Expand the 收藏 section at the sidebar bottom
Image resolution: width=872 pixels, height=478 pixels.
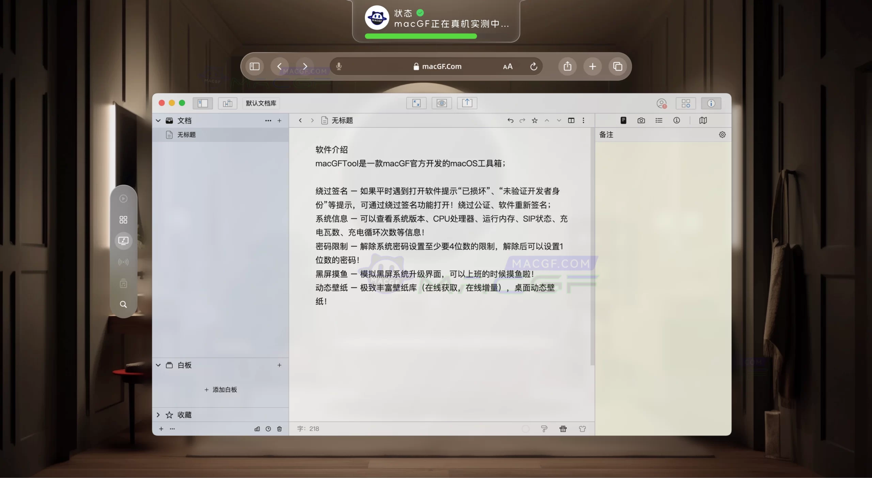coord(158,415)
